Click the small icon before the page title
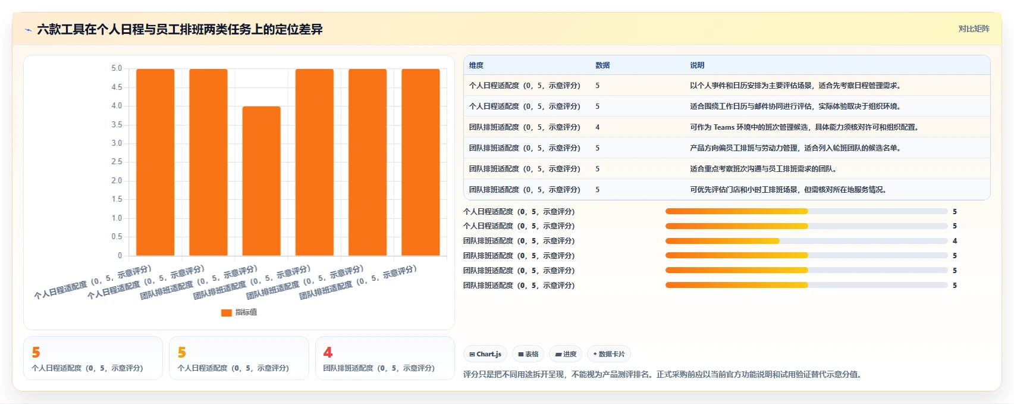The height and width of the screenshot is (404, 1014). point(28,30)
